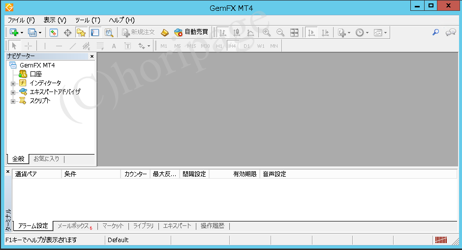Open the ファイル (F) menu
Screen dimensions: 462x250
click(21, 20)
